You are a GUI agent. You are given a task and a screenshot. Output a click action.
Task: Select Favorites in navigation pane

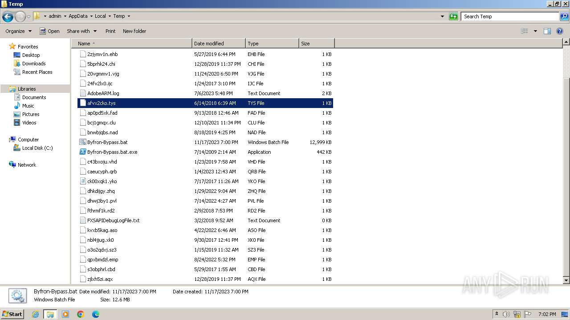pos(28,47)
